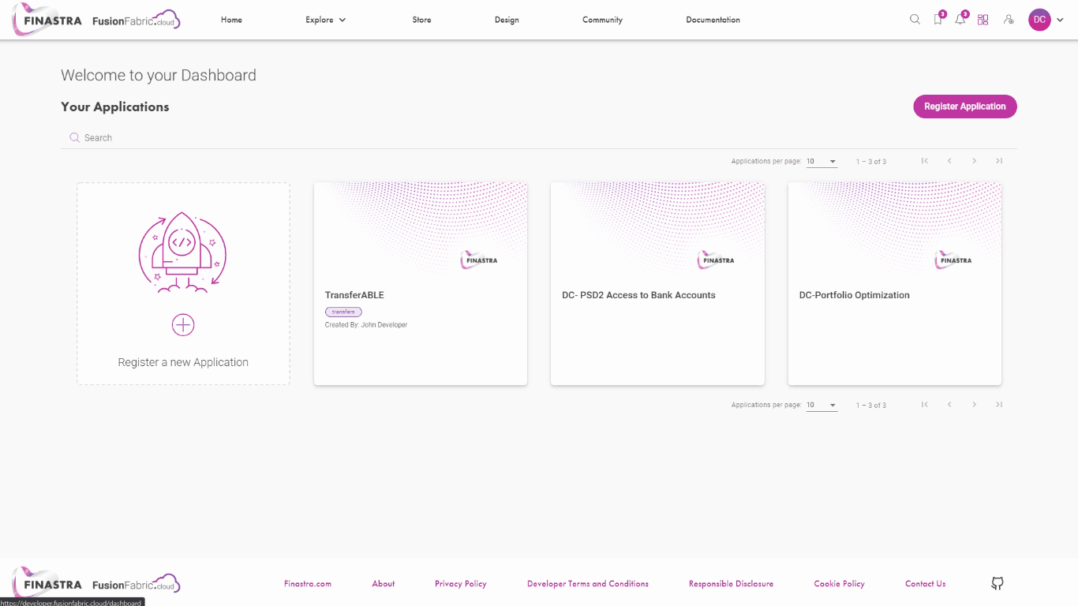Open the dashboard grid icon in header
Image resolution: width=1078 pixels, height=606 pixels.
point(983,20)
